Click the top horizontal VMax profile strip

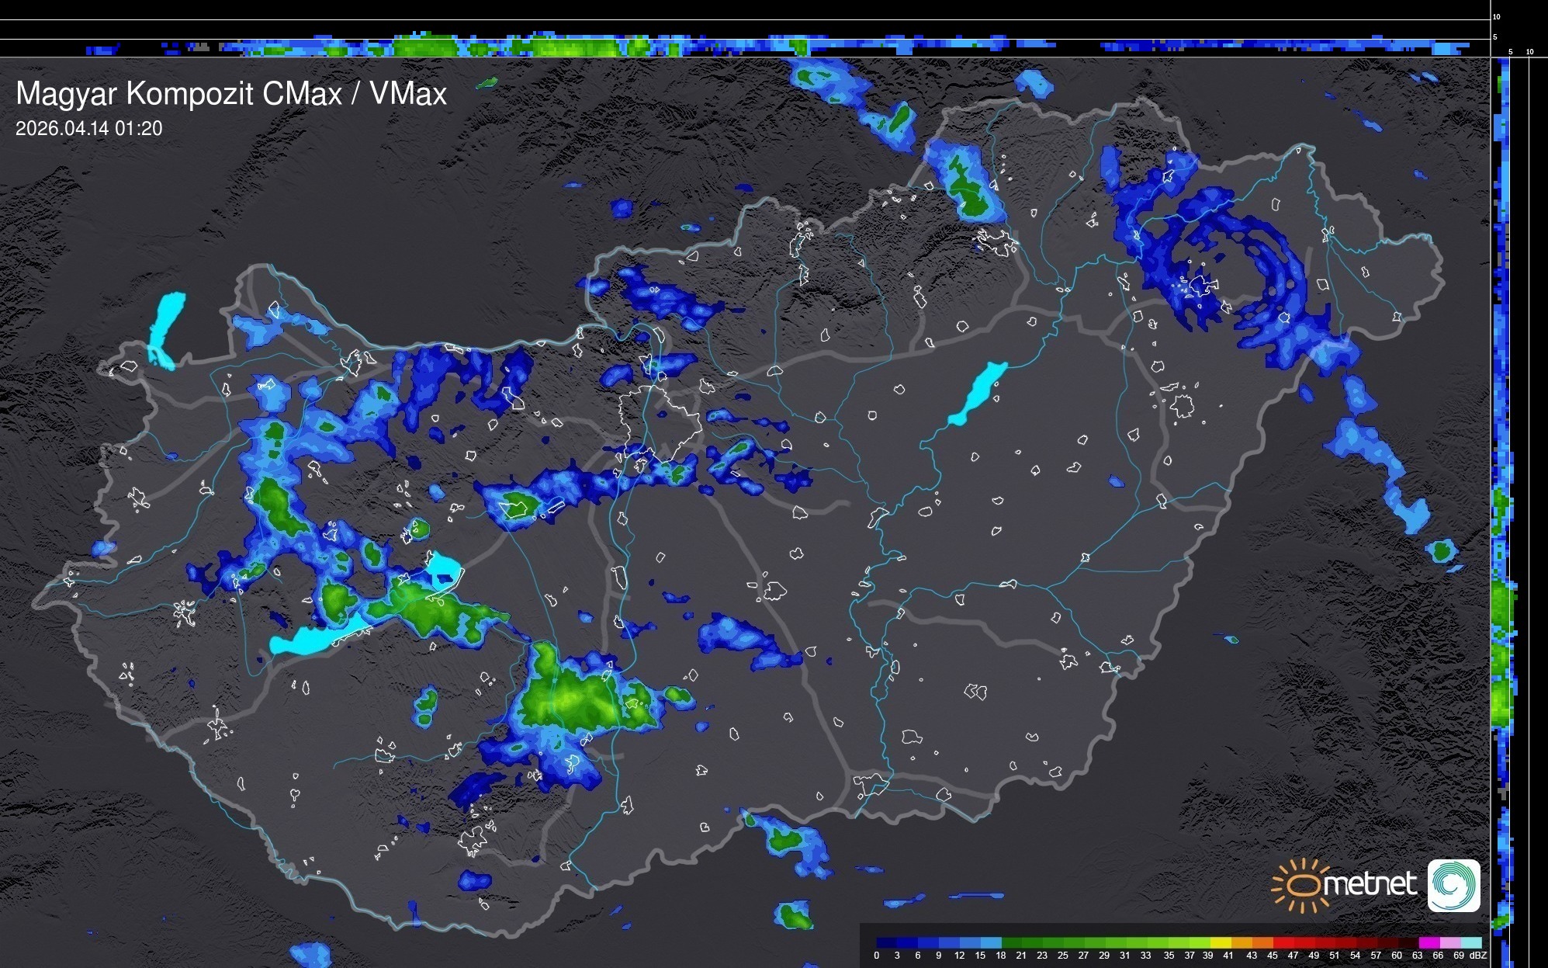coord(745,45)
